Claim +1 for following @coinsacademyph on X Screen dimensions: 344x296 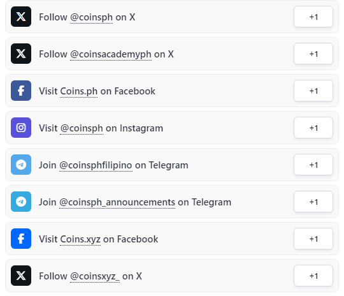[x=313, y=54]
